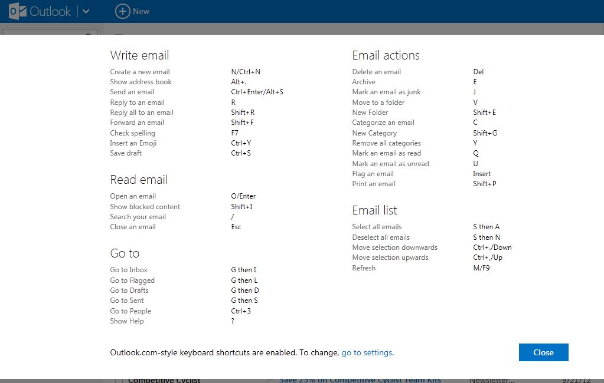Viewport: 604px width, 383px height.
Task: Click the 'Email actions' section heading
Action: point(386,55)
